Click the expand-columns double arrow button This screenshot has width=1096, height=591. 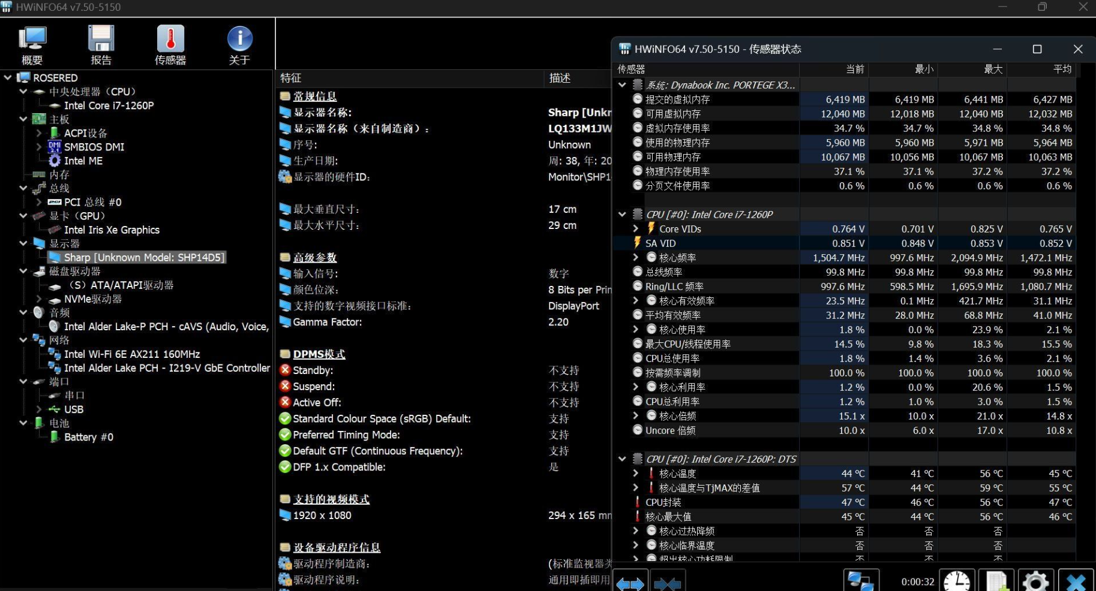click(x=630, y=582)
